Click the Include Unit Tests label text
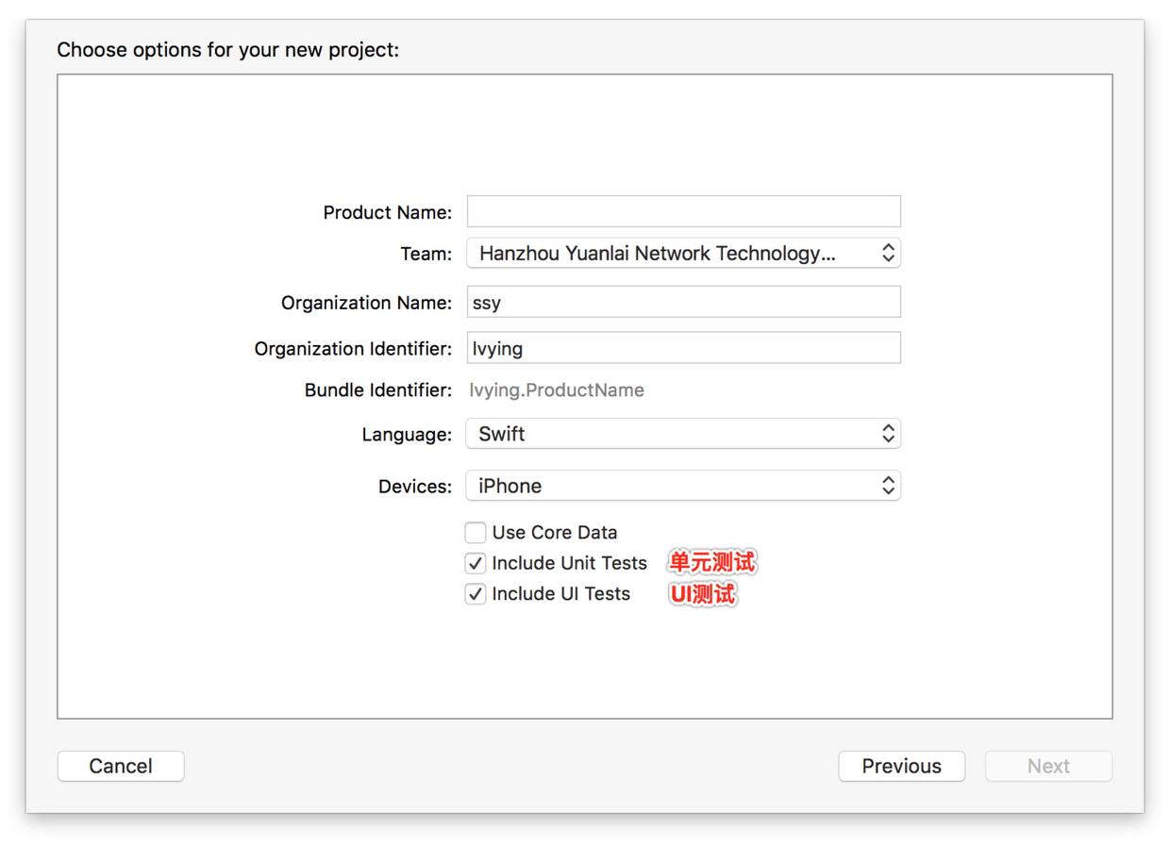Viewport: 1170px width, 845px height. point(569,563)
